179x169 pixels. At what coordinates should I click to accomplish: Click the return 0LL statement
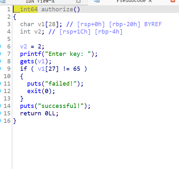(x=39, y=113)
